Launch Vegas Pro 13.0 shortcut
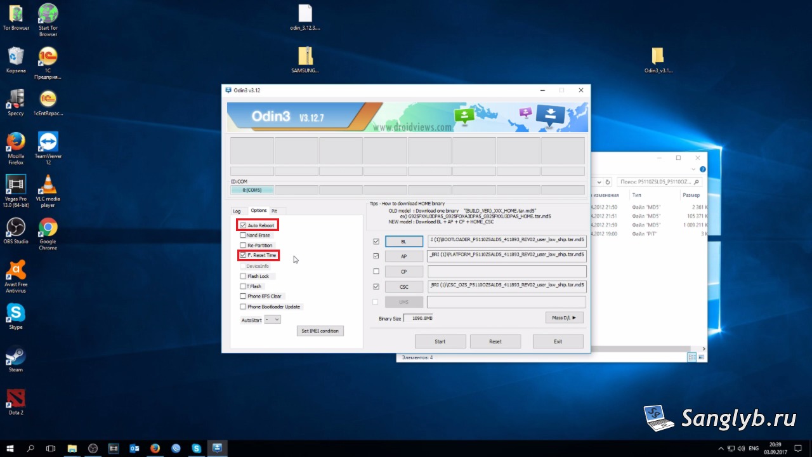 coord(16,191)
